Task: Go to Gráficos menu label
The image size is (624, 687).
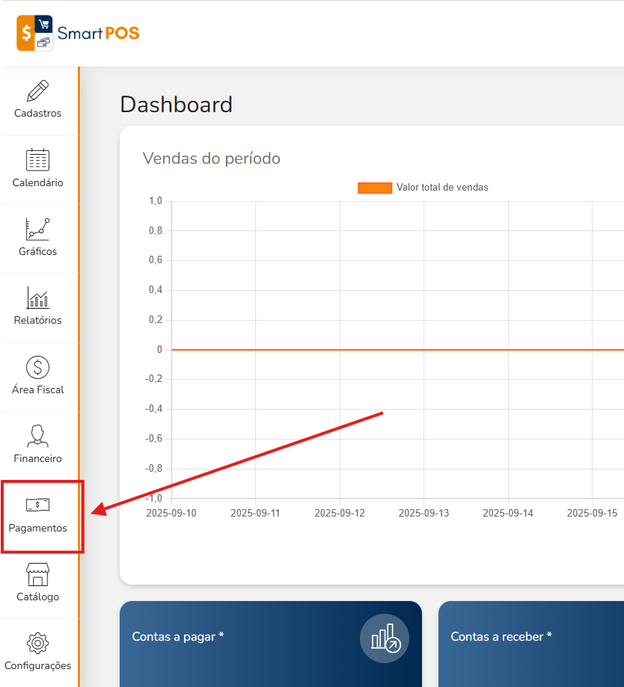Action: click(37, 251)
